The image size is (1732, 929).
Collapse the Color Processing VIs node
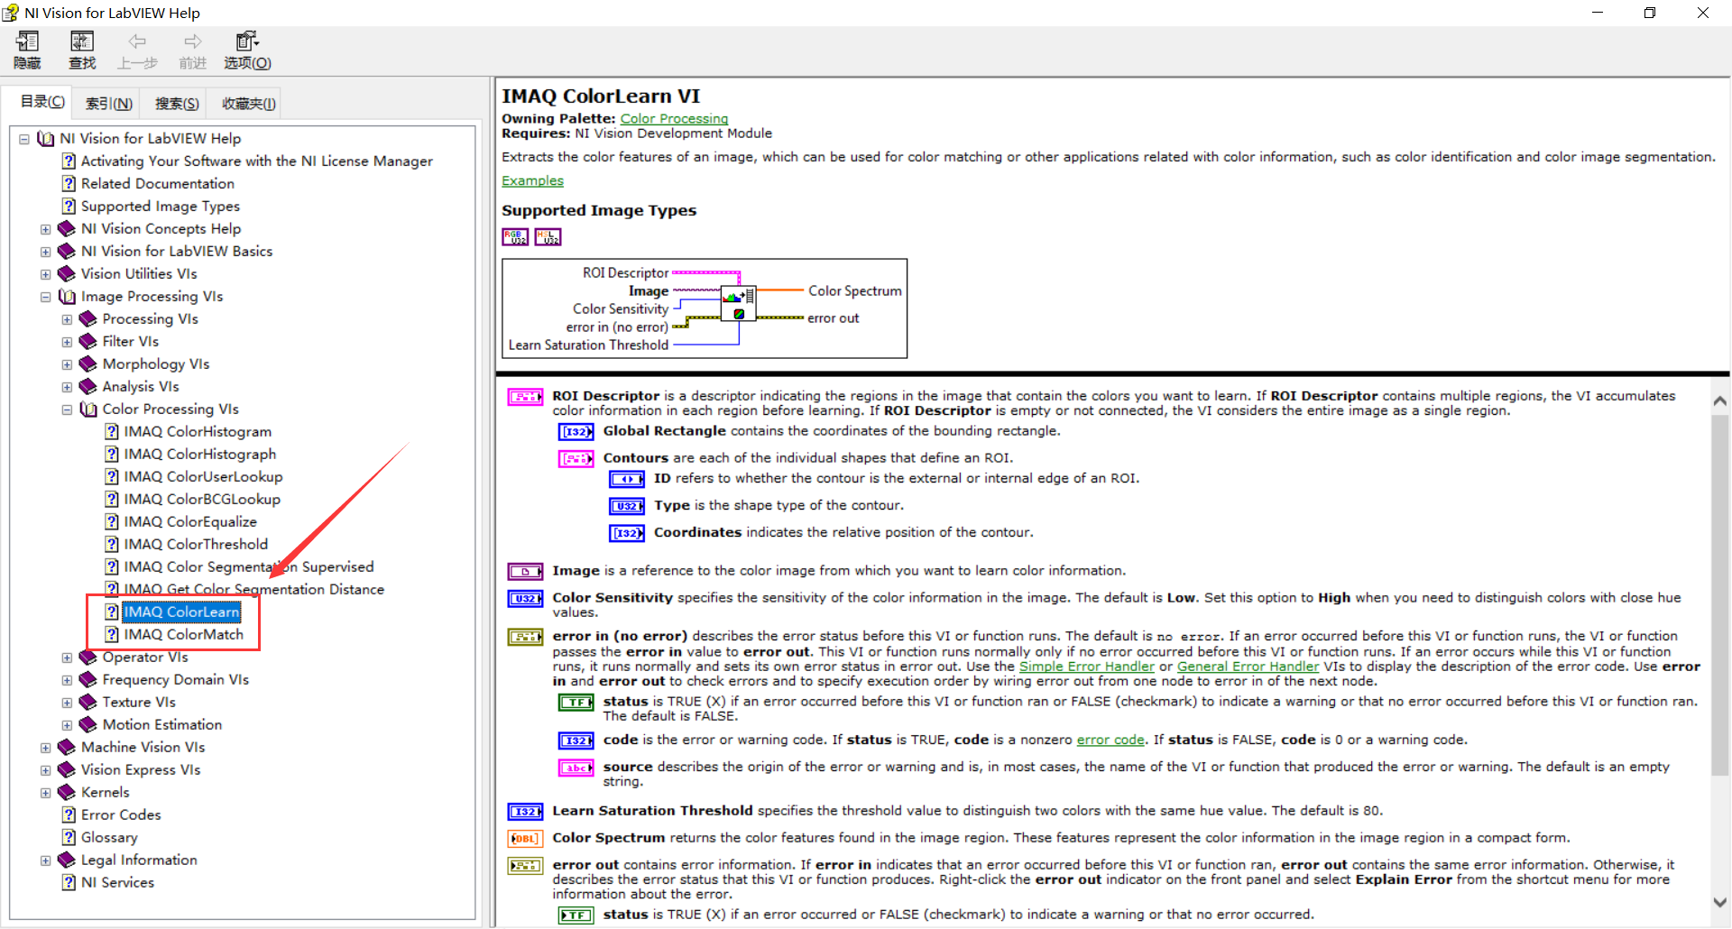(67, 409)
